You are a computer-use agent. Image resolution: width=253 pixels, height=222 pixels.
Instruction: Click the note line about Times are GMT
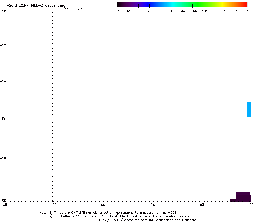click(x=108, y=213)
